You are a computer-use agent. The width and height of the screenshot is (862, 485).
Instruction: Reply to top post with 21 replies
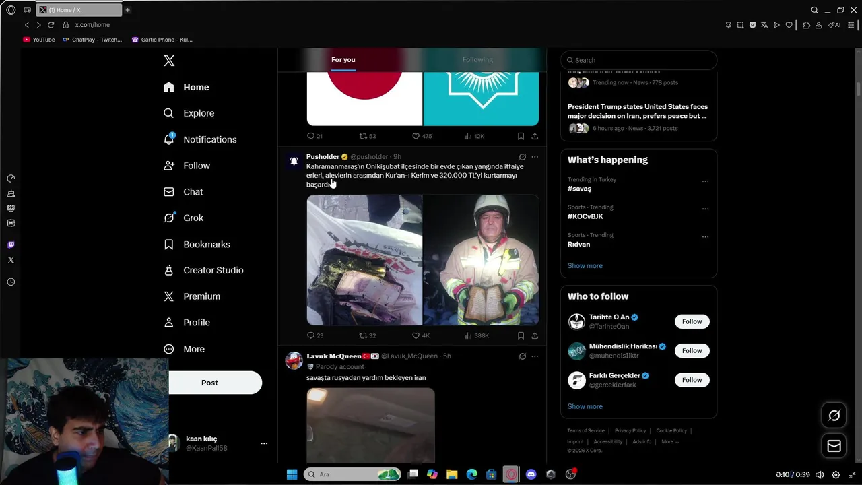pos(314,136)
